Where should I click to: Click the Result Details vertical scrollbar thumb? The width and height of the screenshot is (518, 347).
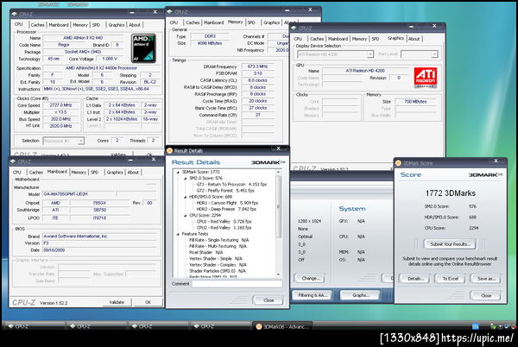[x=278, y=206]
